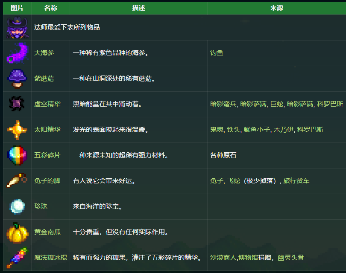The width and height of the screenshot is (346, 273).
Task: Follow the 沙漠商人 source link
Action: click(x=223, y=257)
